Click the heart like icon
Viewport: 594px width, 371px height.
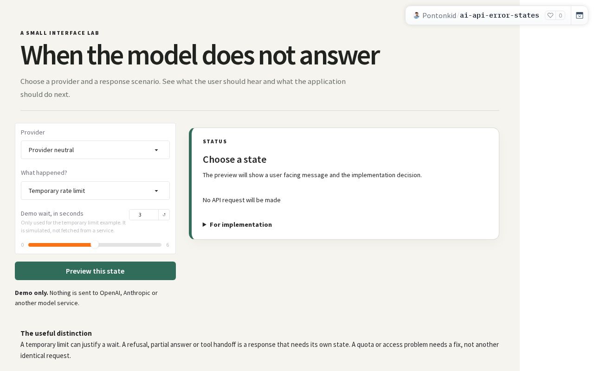tap(550, 15)
